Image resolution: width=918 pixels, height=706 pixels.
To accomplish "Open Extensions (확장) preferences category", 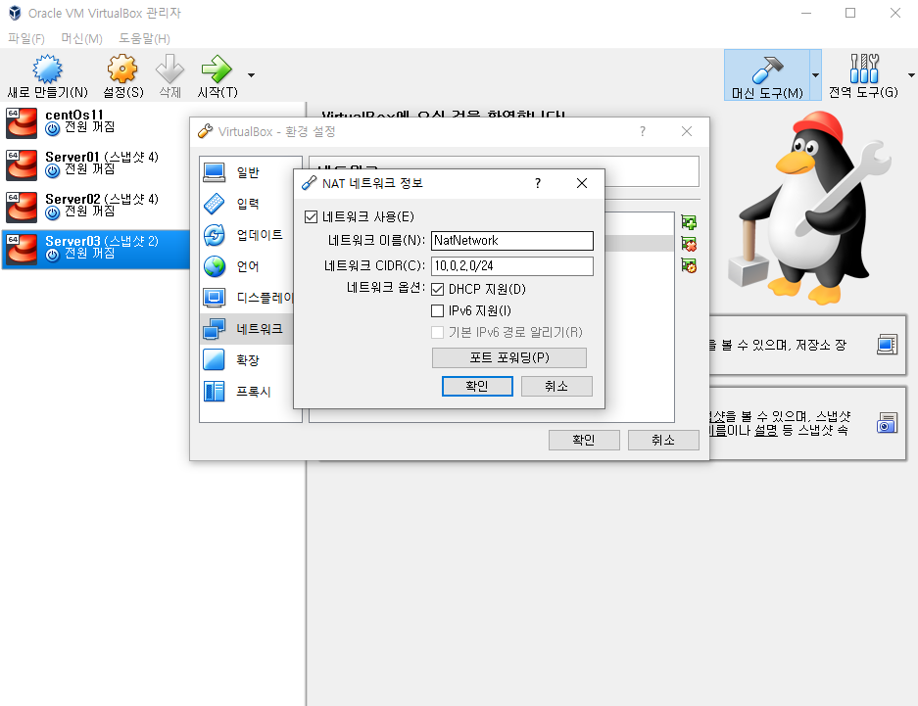I will (247, 360).
